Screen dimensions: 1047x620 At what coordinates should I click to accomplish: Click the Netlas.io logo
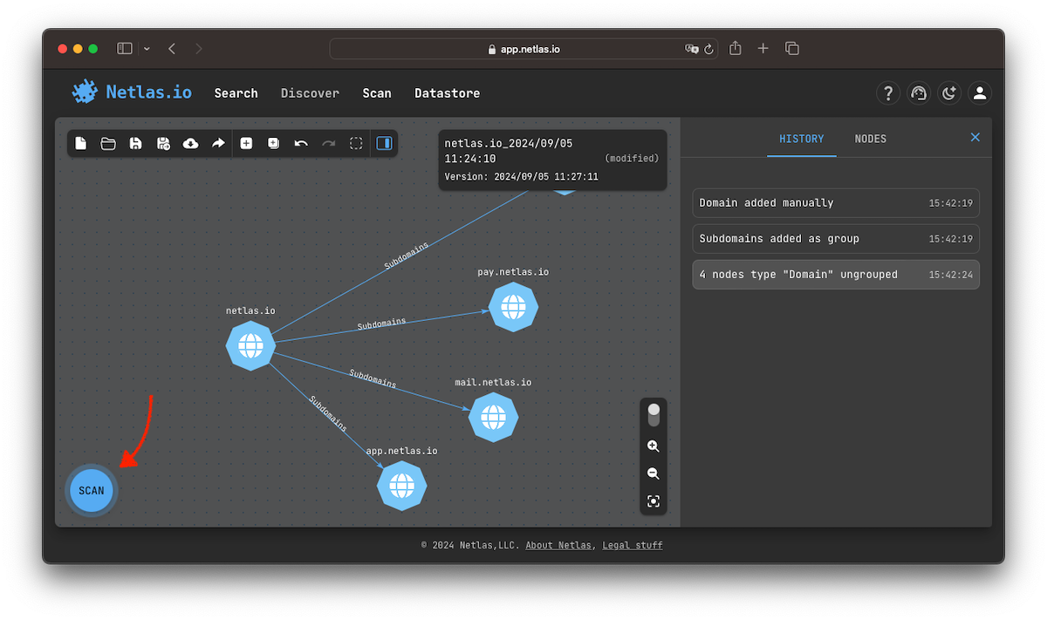pos(132,92)
